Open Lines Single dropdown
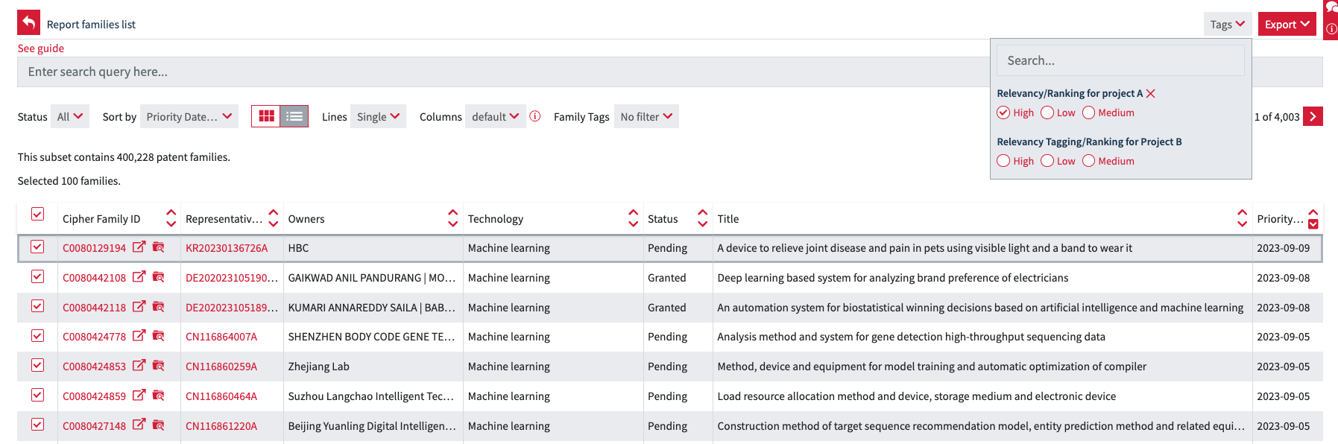This screenshot has height=444, width=1338. (378, 116)
